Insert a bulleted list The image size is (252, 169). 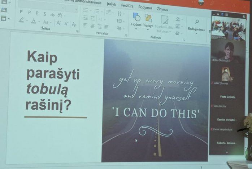[x=86, y=10]
